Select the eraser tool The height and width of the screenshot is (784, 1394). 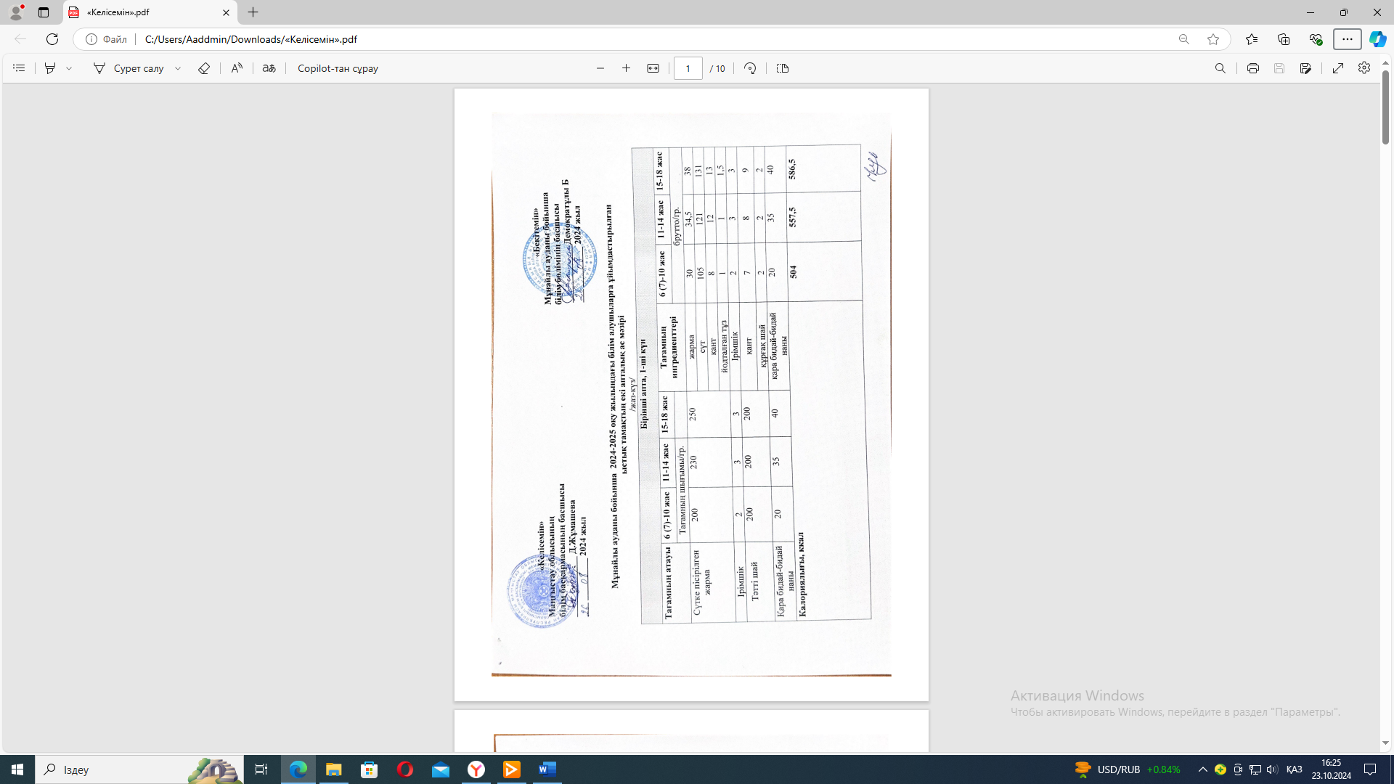[x=204, y=68]
